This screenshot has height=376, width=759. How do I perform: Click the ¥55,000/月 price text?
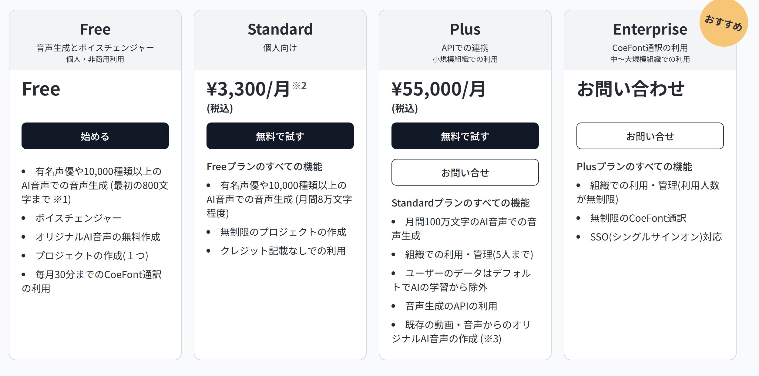(x=438, y=89)
